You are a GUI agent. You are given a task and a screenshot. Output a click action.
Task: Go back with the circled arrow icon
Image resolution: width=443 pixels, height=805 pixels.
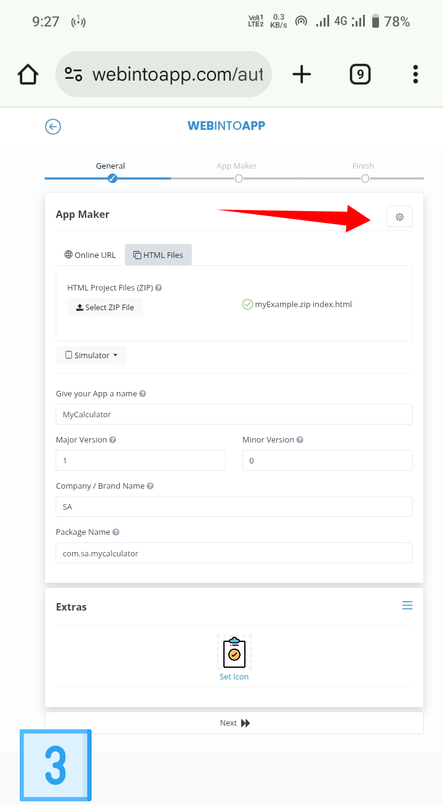pos(53,127)
